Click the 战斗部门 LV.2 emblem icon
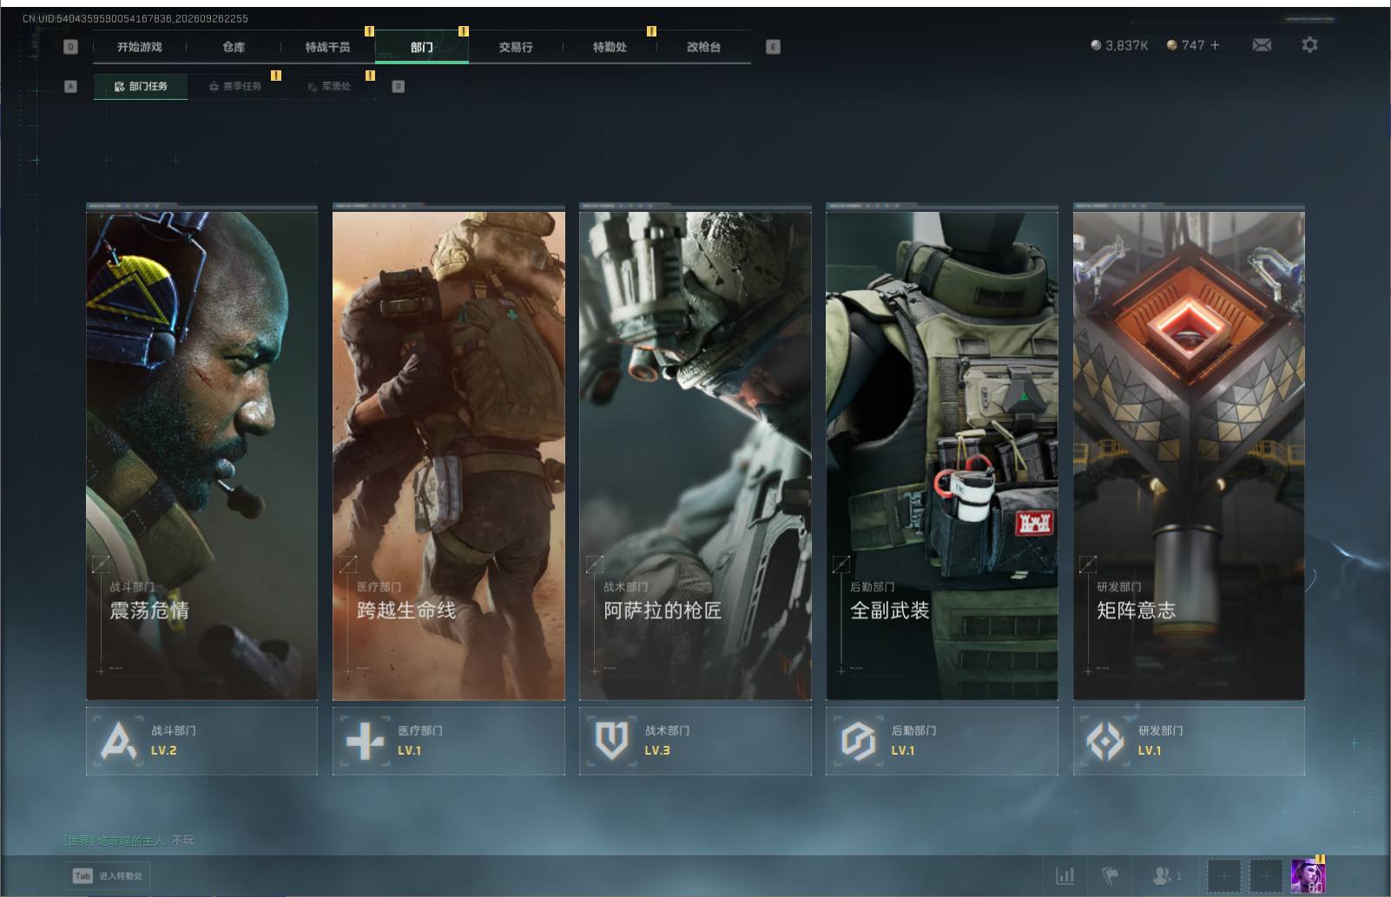Viewport: 1391px width, 897px height. [119, 741]
